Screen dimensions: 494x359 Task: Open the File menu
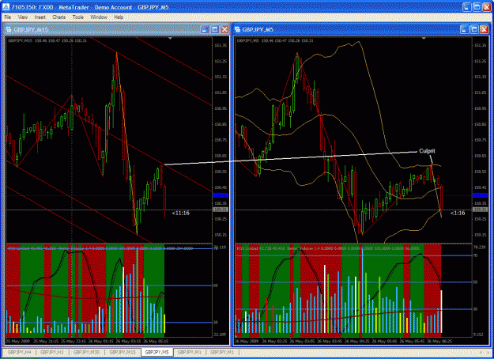tap(8, 17)
